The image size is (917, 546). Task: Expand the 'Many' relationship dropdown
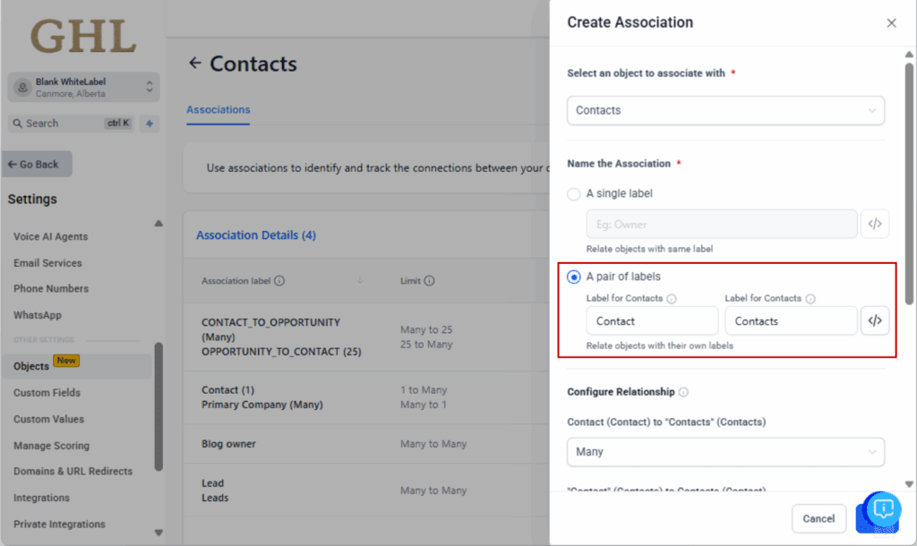[725, 452]
